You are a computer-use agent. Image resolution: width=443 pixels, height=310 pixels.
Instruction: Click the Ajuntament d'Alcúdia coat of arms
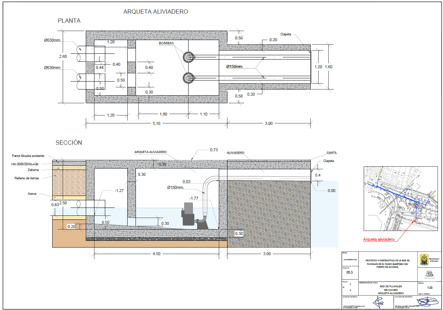424,259
